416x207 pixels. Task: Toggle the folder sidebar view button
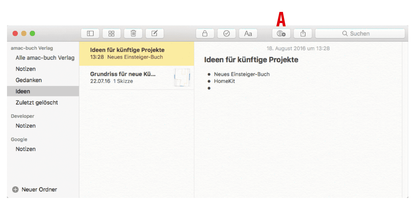point(90,34)
